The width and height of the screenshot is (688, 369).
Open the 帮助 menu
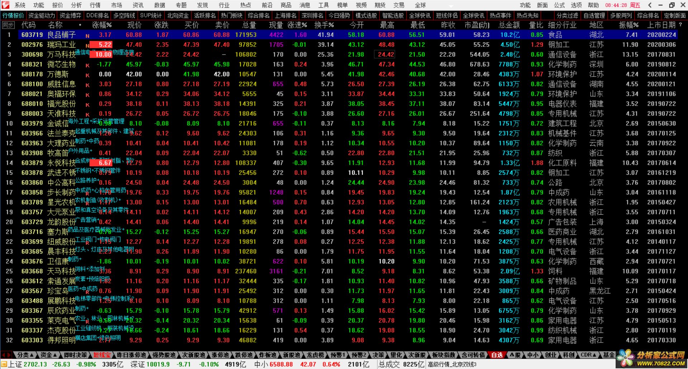coord(593,5)
